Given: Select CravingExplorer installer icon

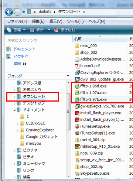Looking at the screenshot, I should 77,73.
